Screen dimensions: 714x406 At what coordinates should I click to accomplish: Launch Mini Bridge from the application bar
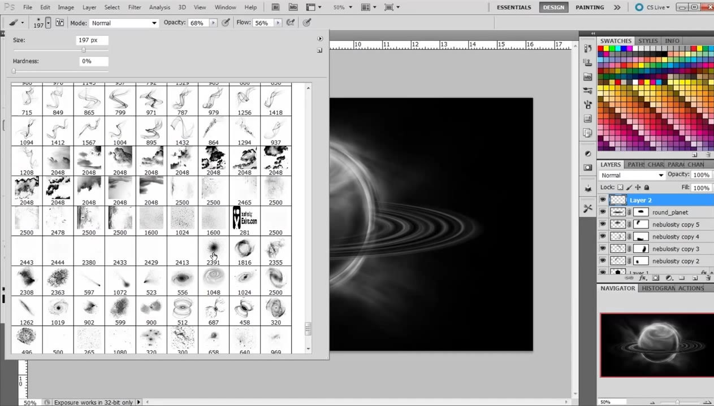point(293,7)
